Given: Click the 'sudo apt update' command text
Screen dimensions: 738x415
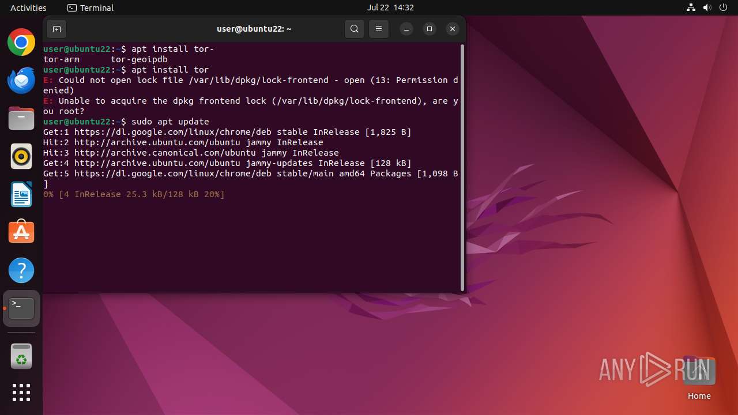Looking at the screenshot, I should [170, 122].
